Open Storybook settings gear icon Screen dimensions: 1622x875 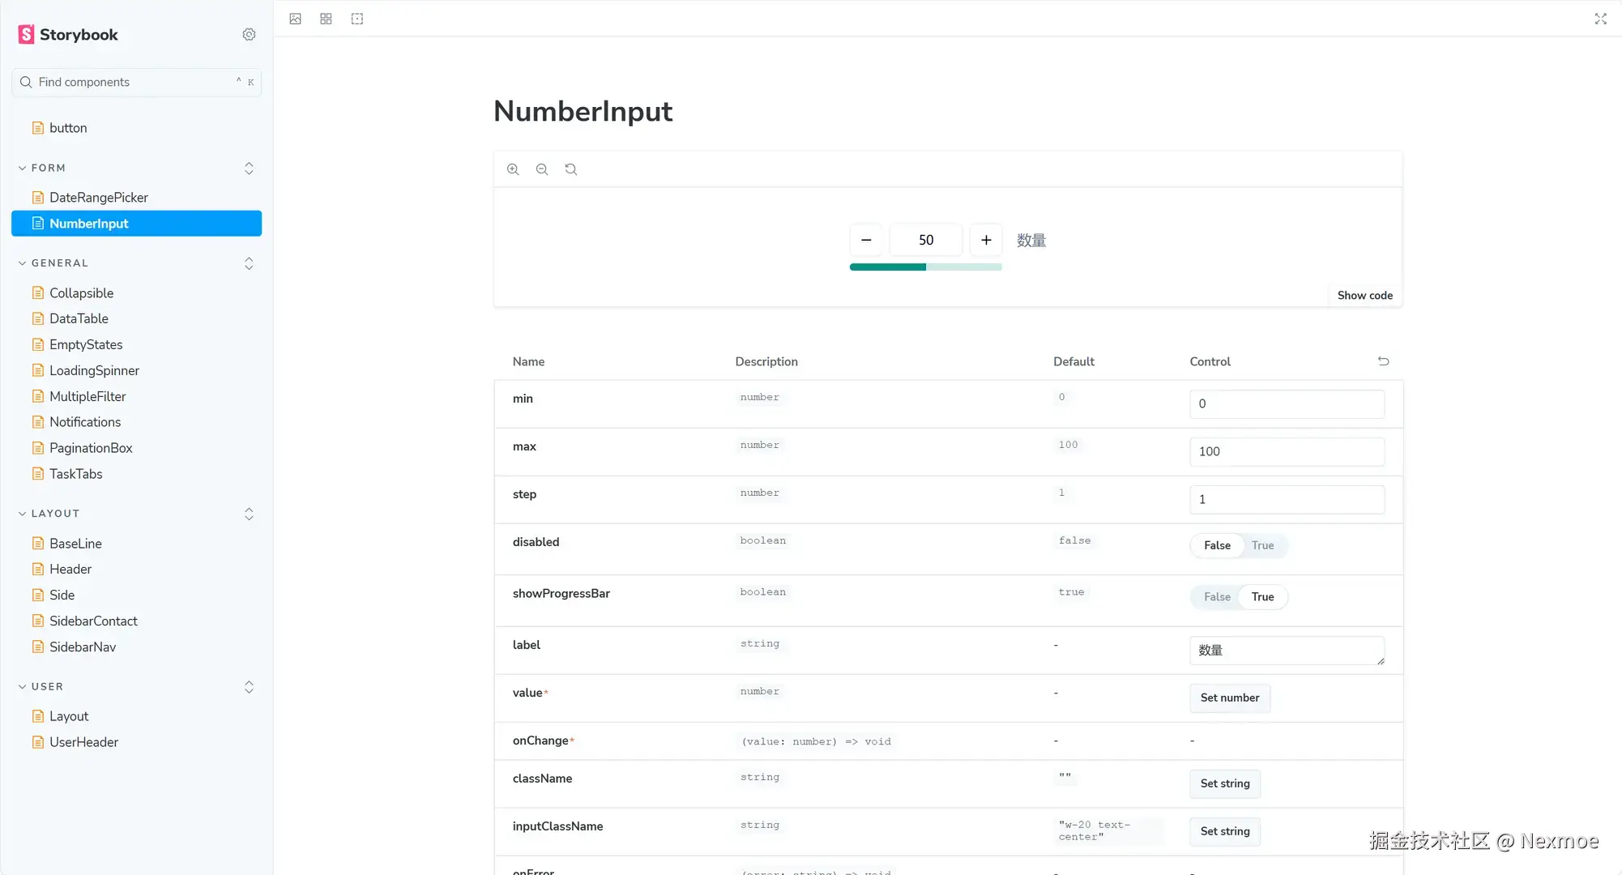tap(249, 35)
